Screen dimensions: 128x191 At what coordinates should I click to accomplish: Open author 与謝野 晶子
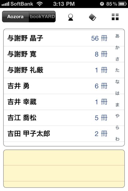click(x=58, y=38)
